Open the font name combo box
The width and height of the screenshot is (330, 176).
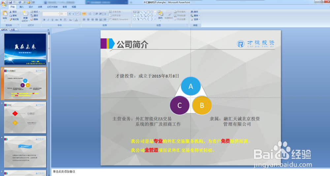(51, 14)
